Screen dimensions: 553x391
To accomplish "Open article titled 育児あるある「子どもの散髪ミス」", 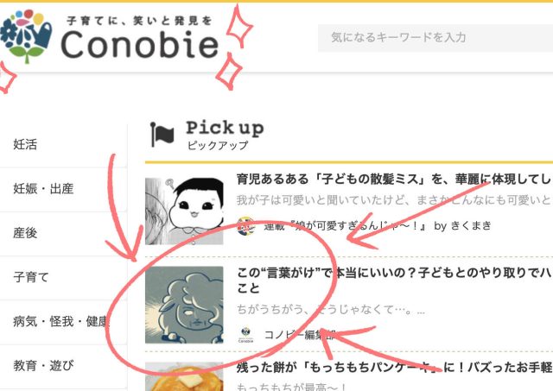I will 395,180.
